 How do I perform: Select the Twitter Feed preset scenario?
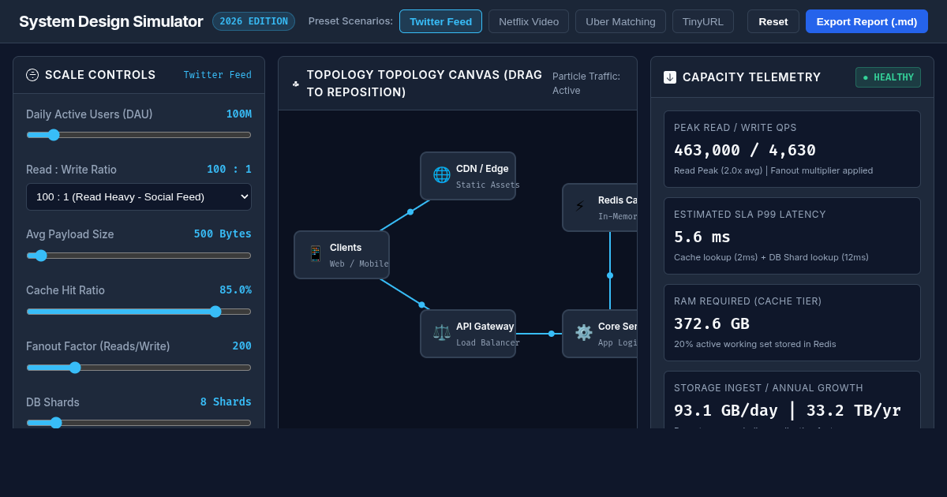pyautogui.click(x=440, y=21)
